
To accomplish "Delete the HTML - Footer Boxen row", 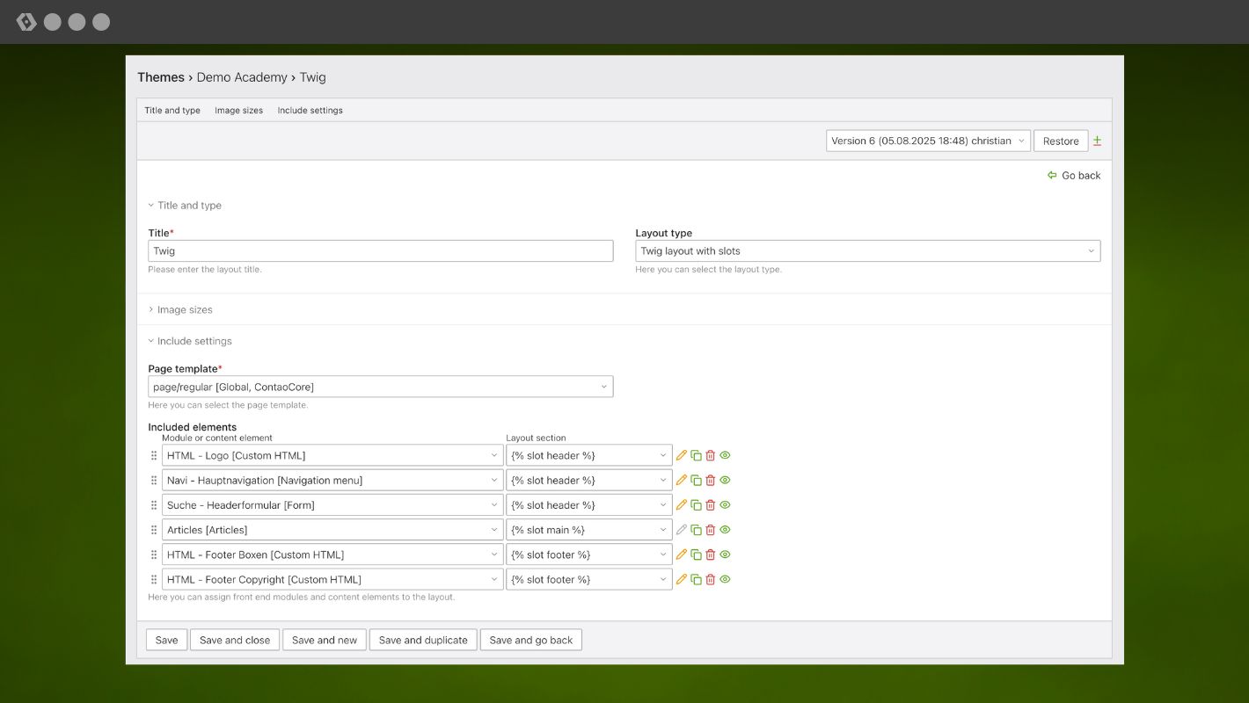I will tap(711, 554).
